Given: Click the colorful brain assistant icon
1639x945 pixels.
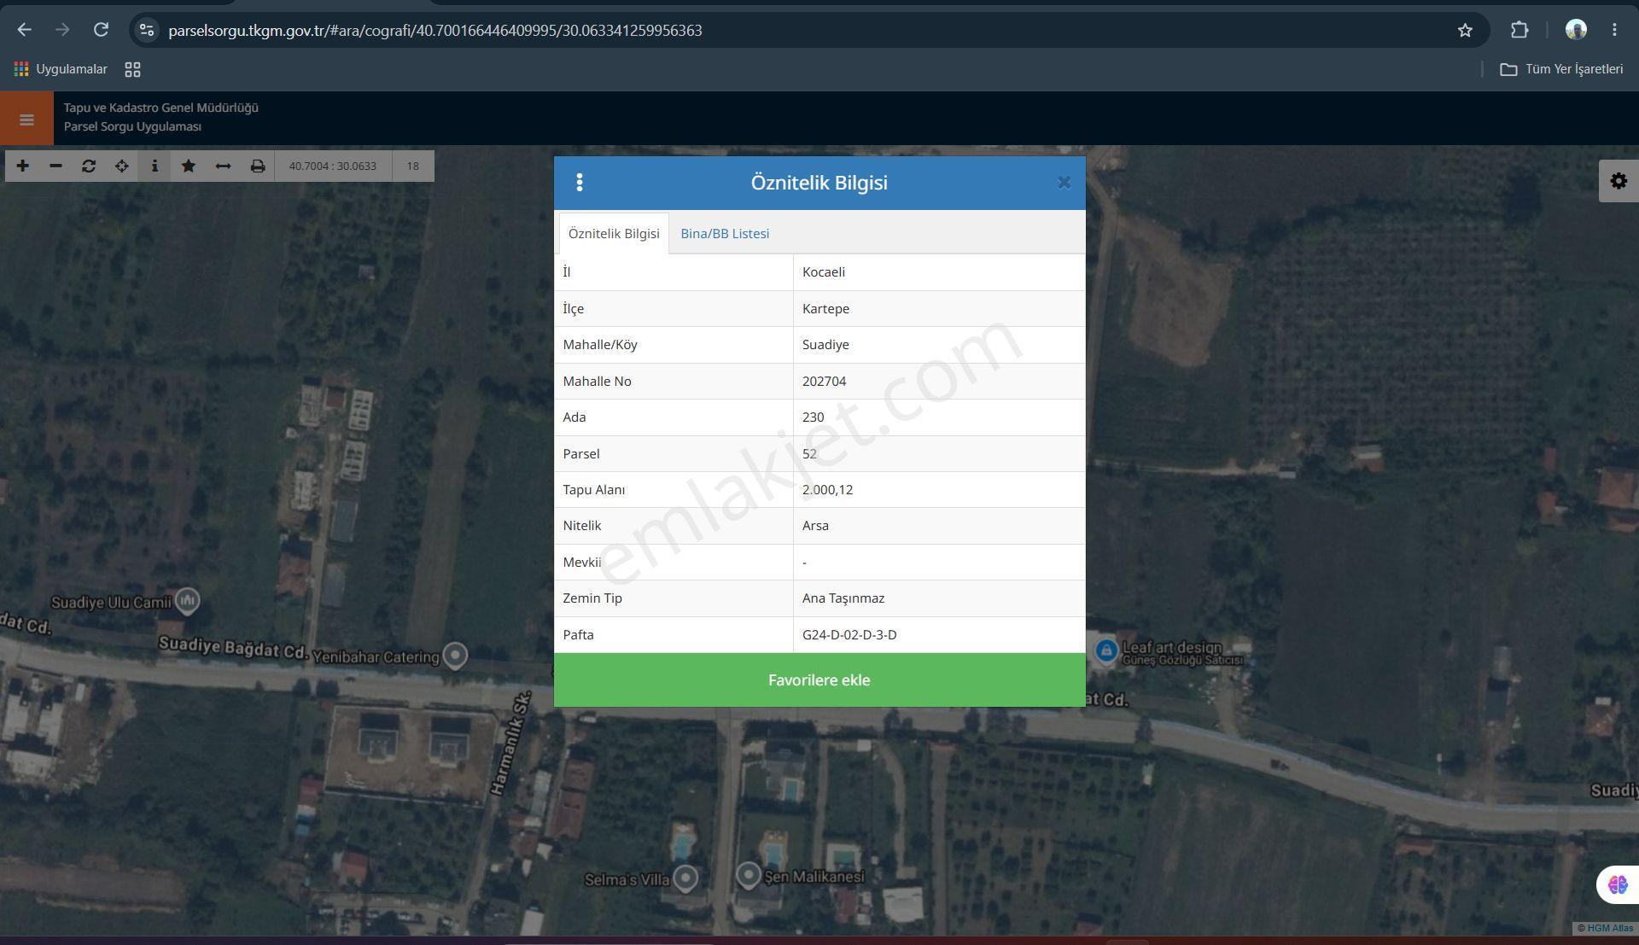Looking at the screenshot, I should pyautogui.click(x=1618, y=884).
